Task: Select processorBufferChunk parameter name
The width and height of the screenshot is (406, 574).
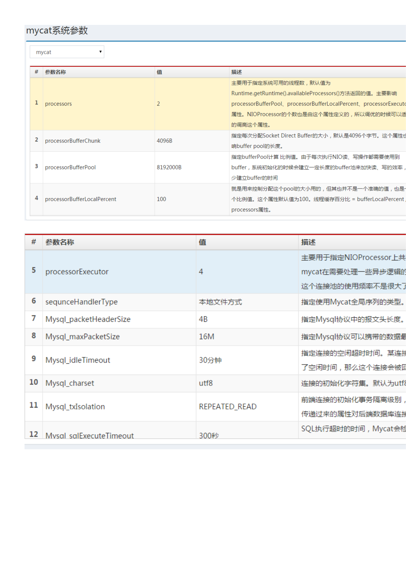Action: pos(73,141)
